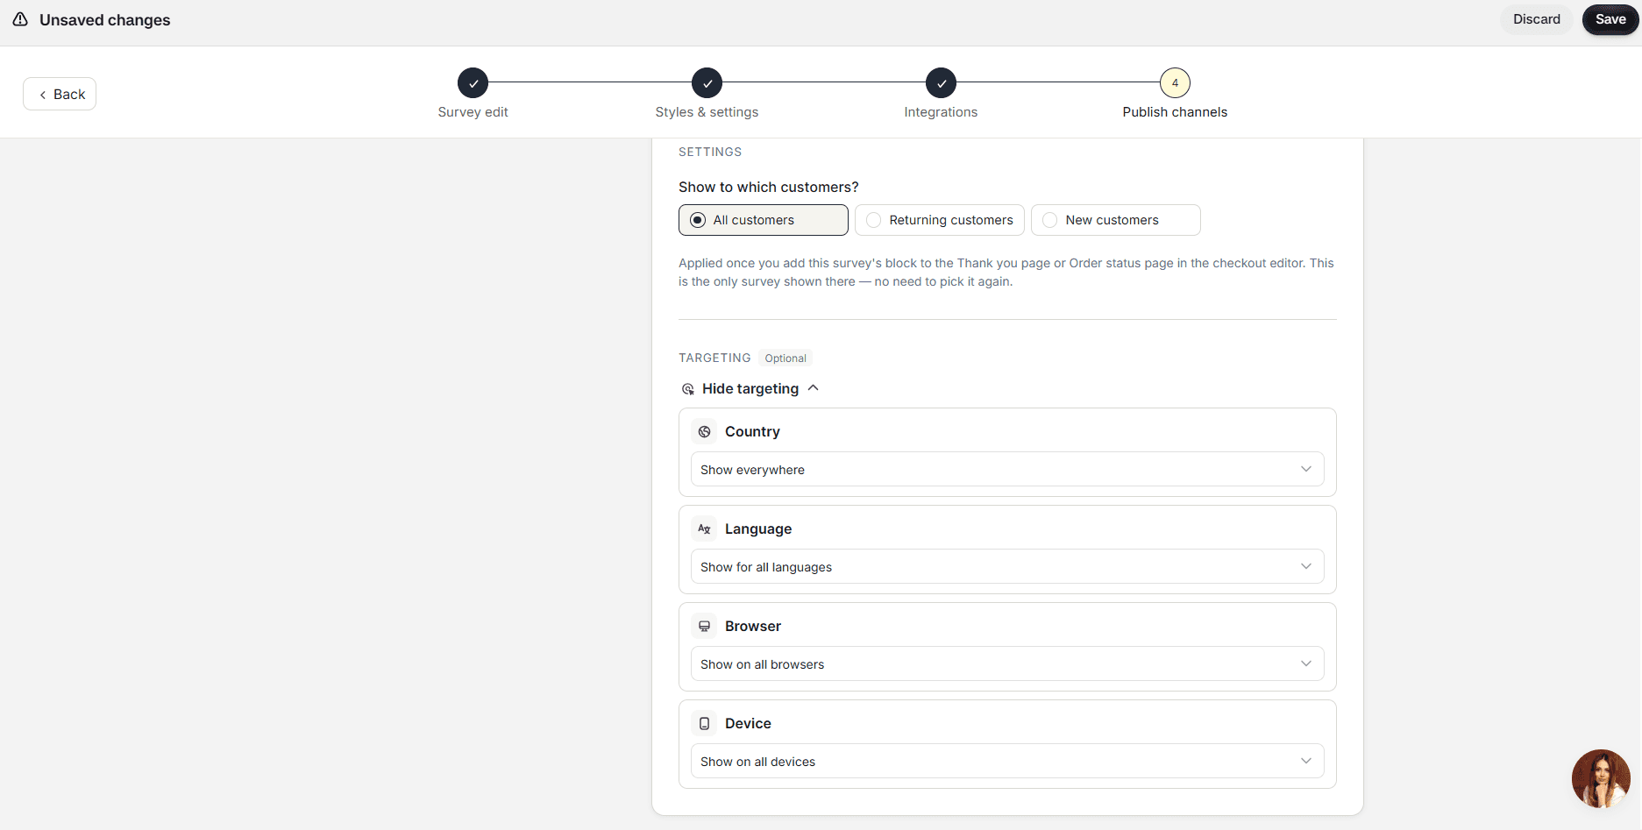
Task: Click the Integrations checkmark step
Action: pos(942,83)
